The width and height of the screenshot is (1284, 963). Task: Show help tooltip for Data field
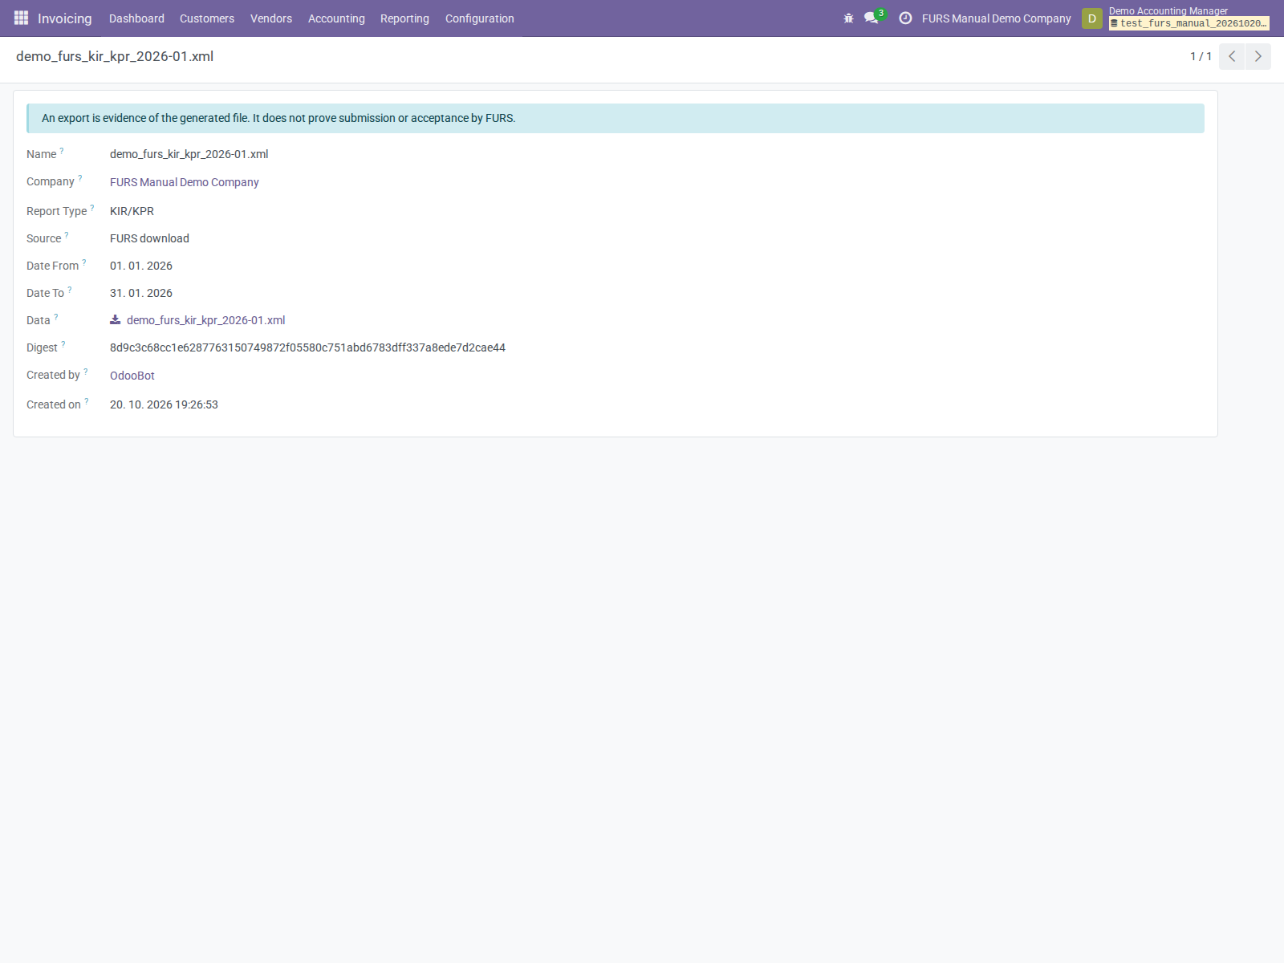[x=56, y=316]
